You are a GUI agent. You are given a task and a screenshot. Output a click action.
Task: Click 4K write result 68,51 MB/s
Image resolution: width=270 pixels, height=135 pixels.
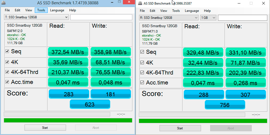tap(110, 62)
